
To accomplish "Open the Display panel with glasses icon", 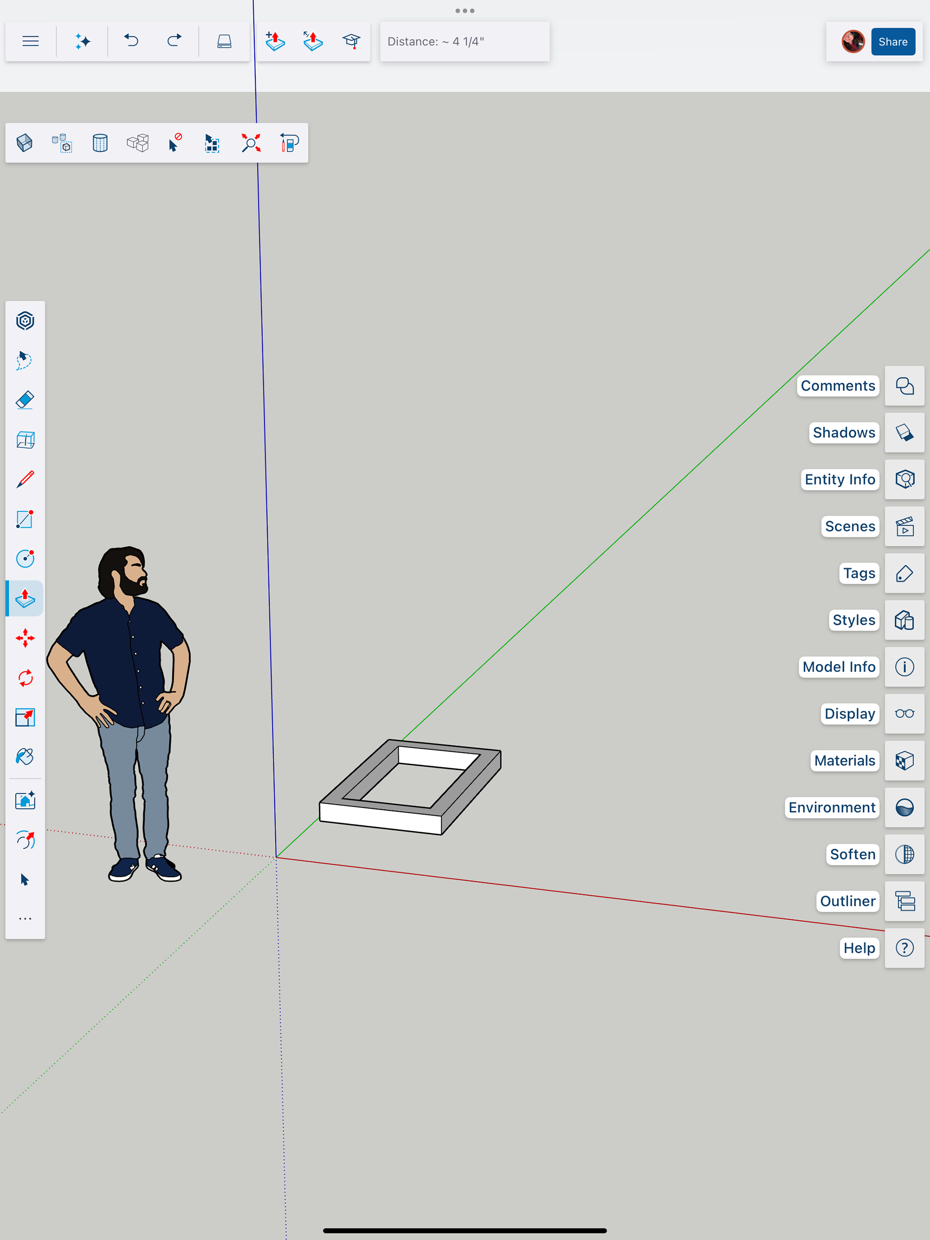I will click(x=904, y=713).
